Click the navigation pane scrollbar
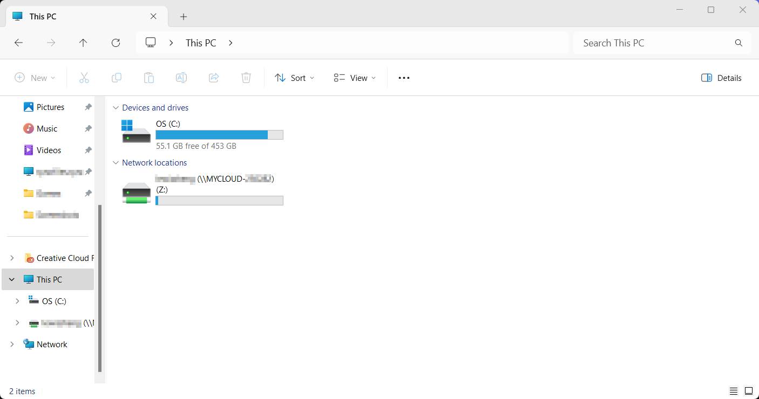 (100, 288)
